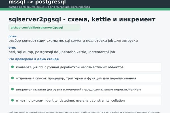
Task: Select the card 'отчет по рискам: identity, datetime'
Action: point(85,101)
